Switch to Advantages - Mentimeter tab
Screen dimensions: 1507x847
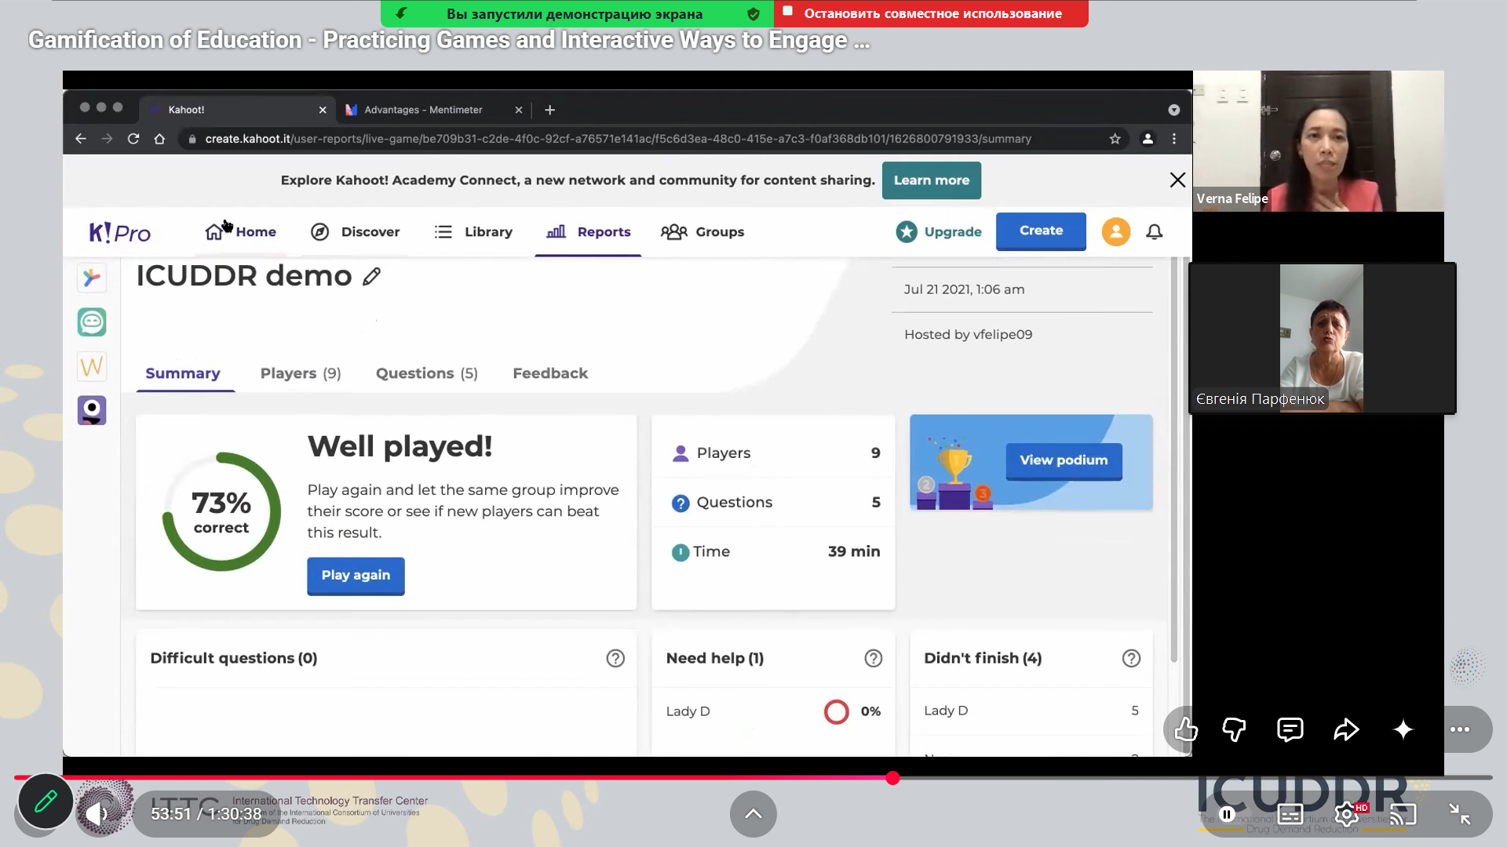pyautogui.click(x=424, y=110)
